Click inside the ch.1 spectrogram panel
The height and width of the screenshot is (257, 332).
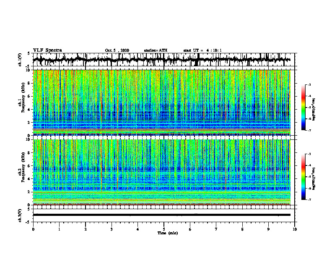[162, 102]
